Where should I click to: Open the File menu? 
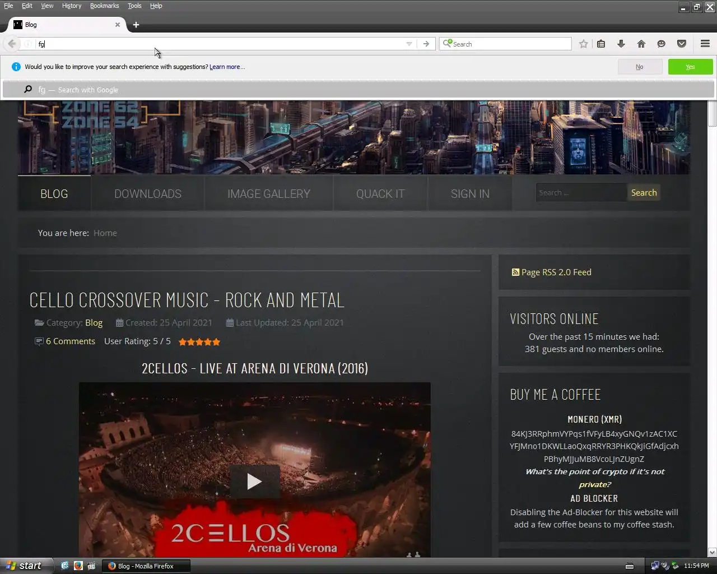[x=8, y=6]
